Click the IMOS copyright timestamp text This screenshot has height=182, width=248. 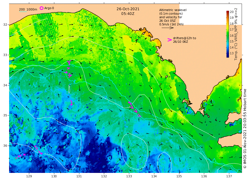coord(245,129)
